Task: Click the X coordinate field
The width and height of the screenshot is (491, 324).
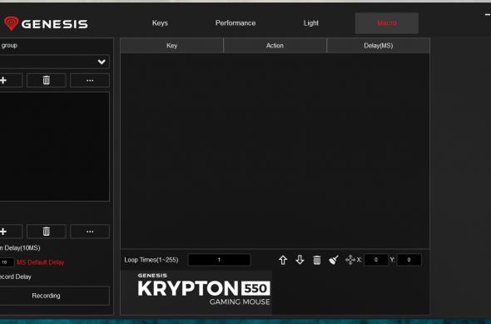Action: click(x=376, y=260)
